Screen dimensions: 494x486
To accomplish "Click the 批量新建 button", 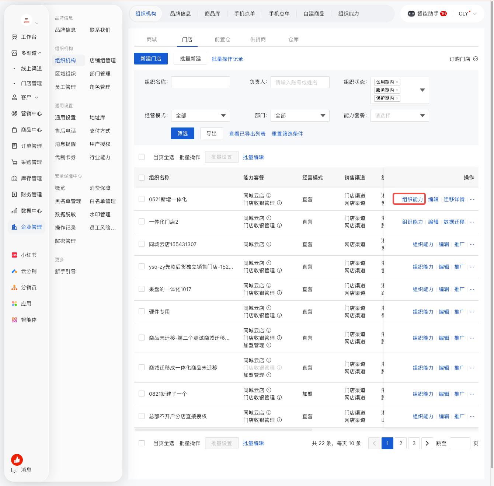I will click(x=191, y=59).
